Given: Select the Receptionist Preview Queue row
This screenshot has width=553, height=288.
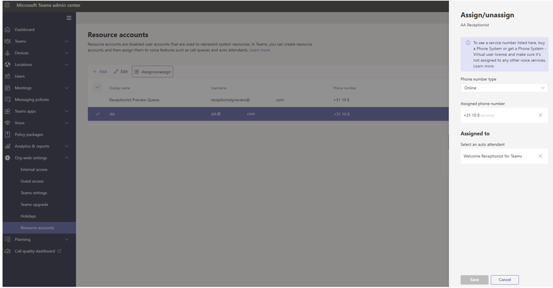Looking at the screenshot, I should pyautogui.click(x=134, y=100).
